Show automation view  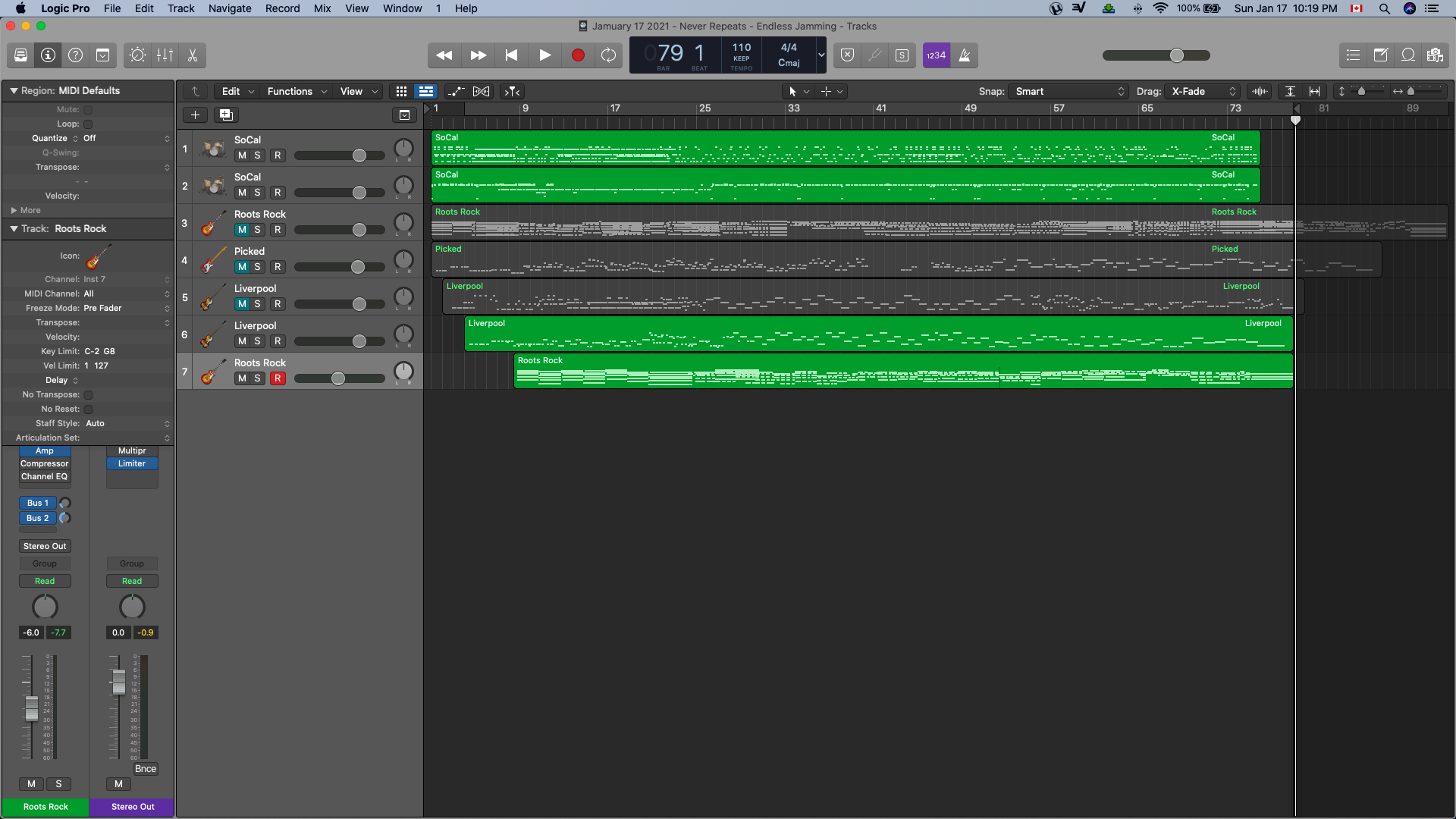click(456, 91)
